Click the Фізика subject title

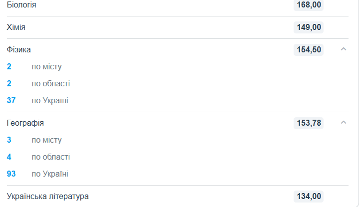point(18,49)
